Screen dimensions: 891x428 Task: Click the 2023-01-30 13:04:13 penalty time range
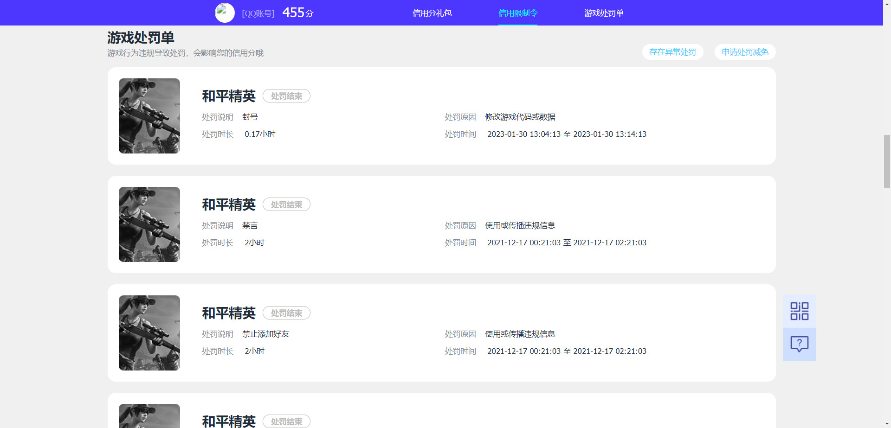click(567, 134)
